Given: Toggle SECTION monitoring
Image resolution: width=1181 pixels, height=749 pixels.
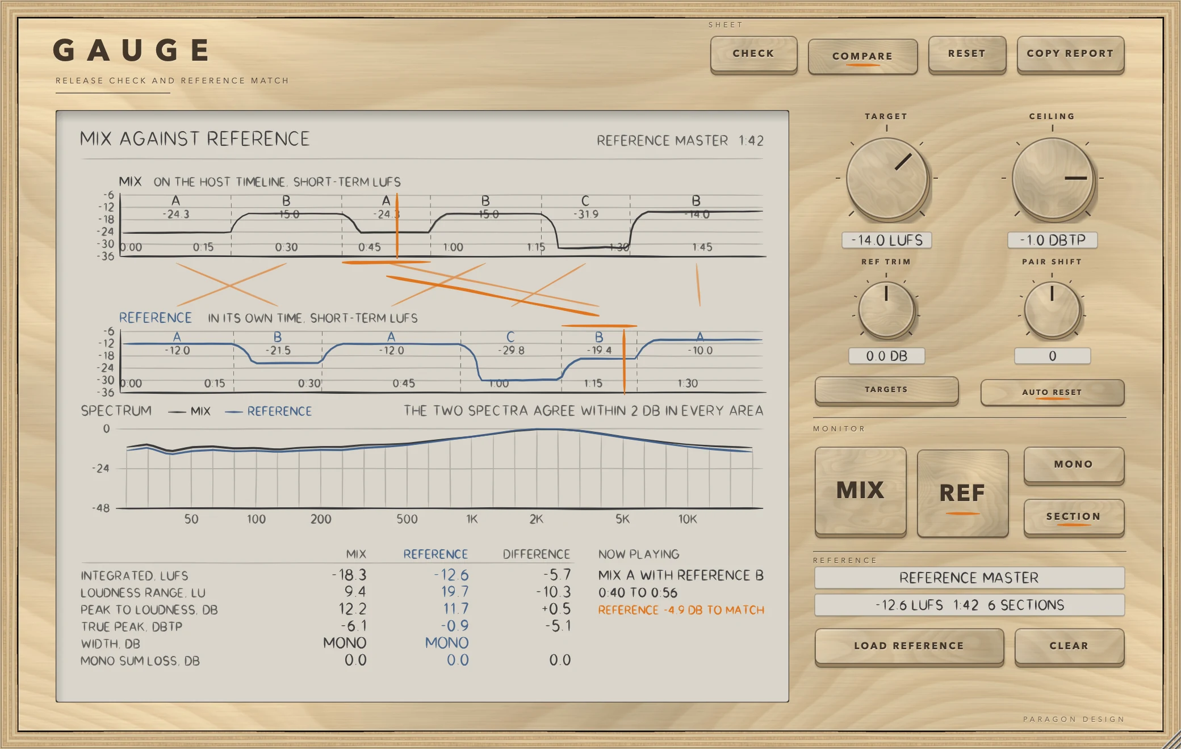Looking at the screenshot, I should (1074, 517).
